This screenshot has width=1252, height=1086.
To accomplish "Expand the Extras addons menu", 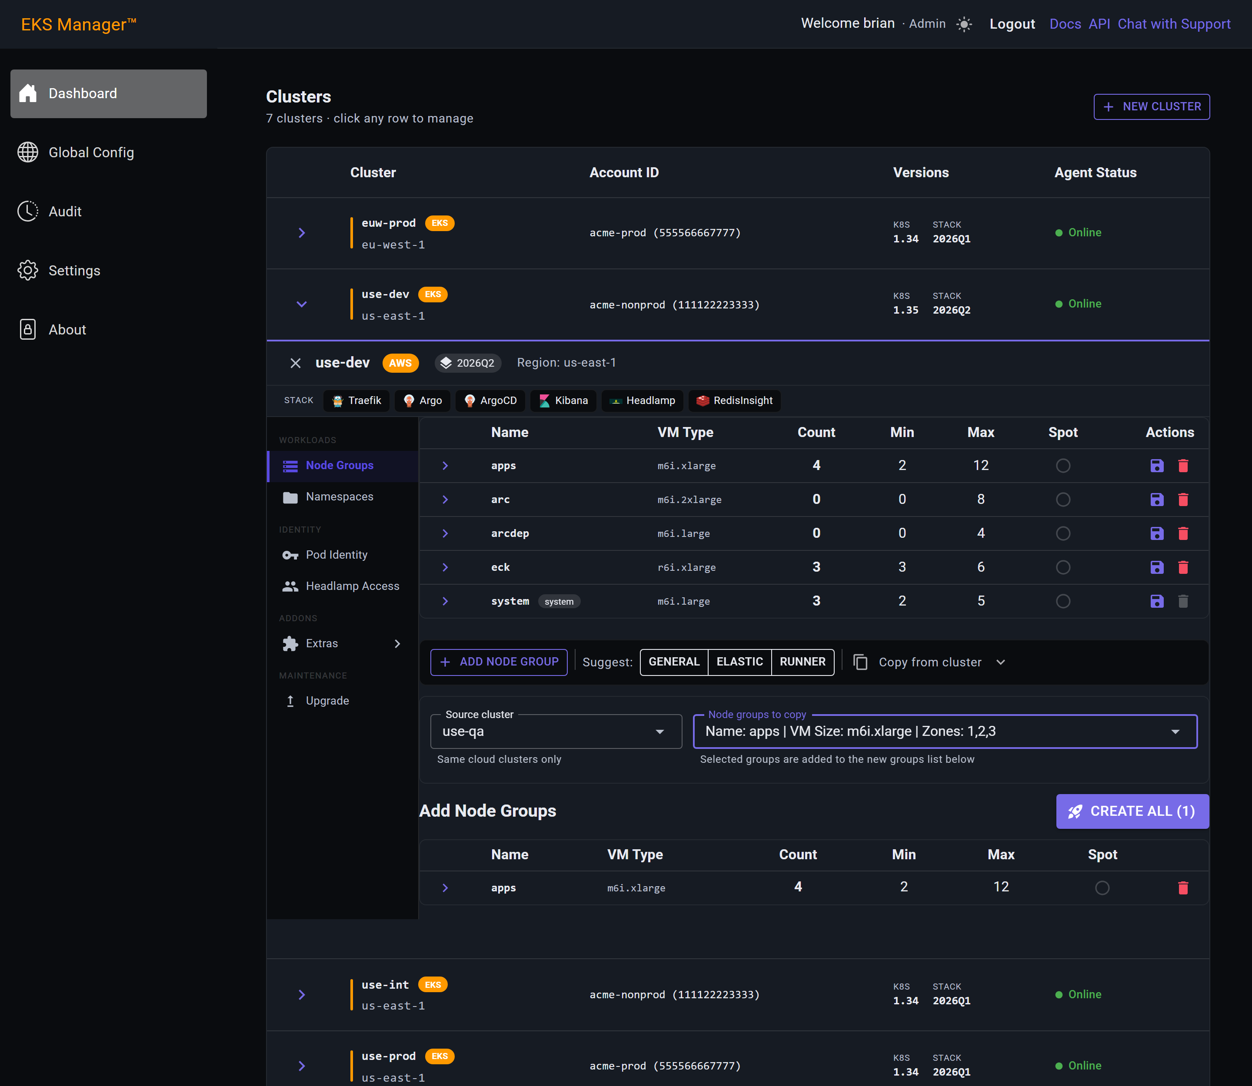I will [343, 644].
